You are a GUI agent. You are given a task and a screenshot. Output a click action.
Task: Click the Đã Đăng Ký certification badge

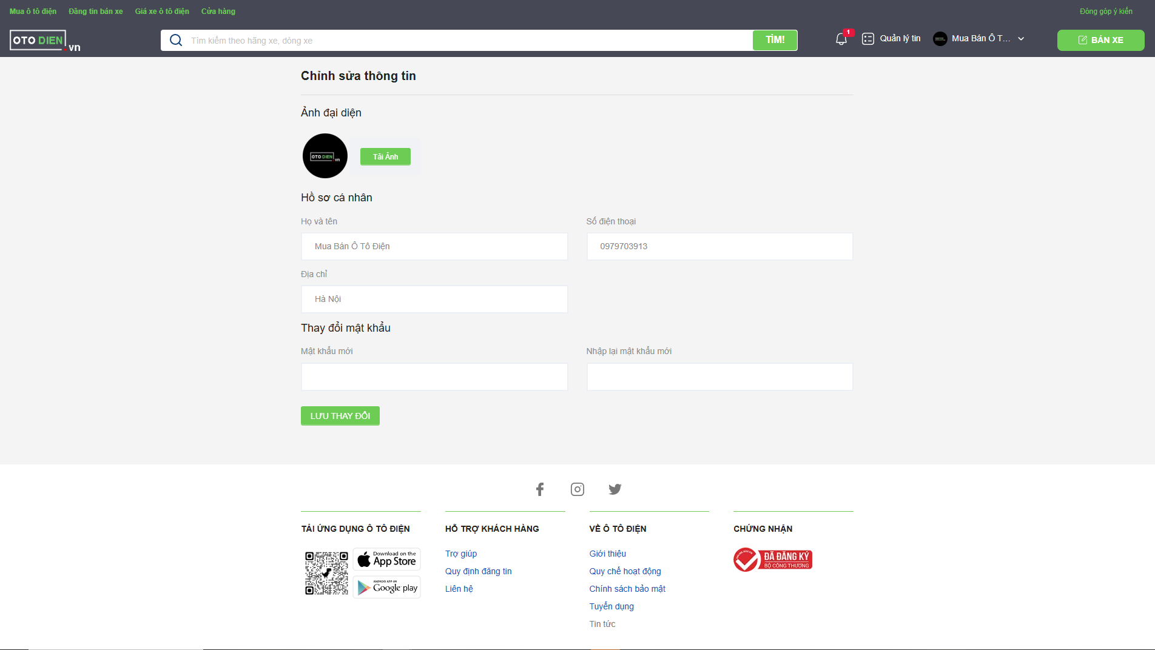click(772, 560)
